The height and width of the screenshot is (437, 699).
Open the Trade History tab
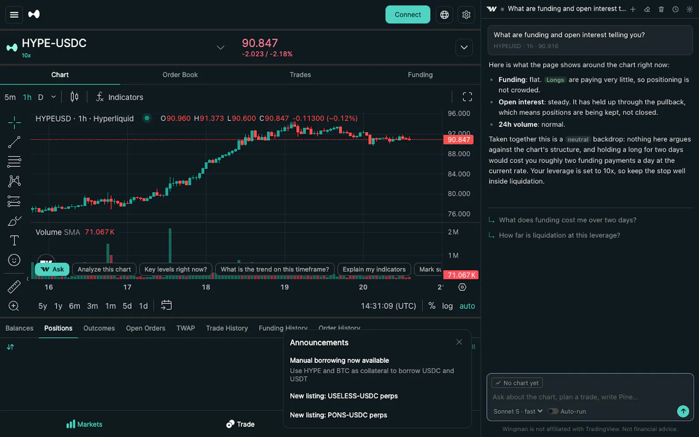(227, 328)
